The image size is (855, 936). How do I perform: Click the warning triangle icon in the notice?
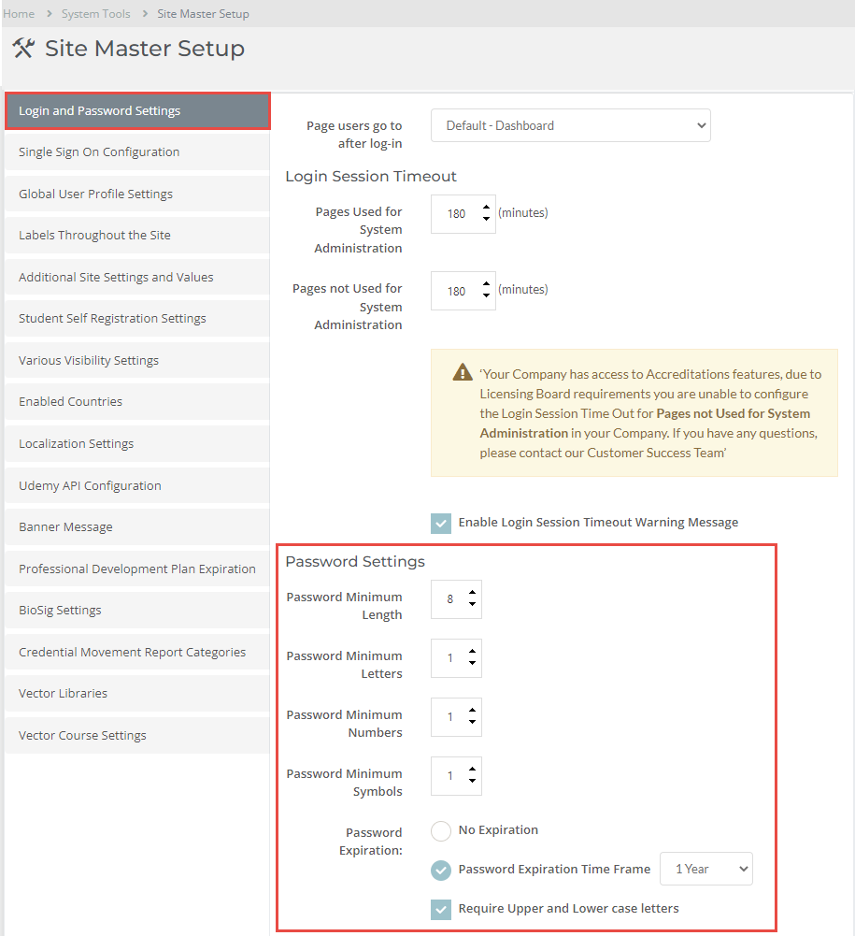[463, 372]
